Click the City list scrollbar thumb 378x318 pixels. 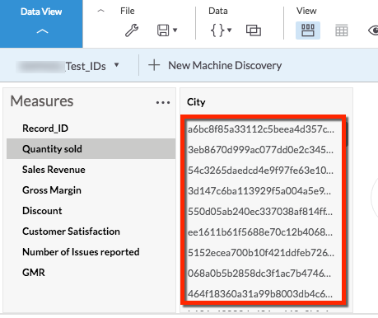pyautogui.click(x=347, y=134)
